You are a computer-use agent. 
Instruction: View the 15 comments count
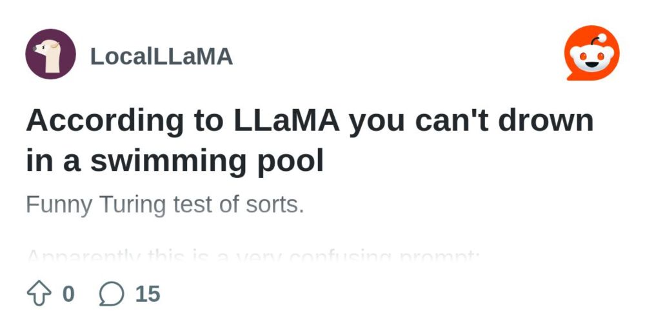[148, 293]
